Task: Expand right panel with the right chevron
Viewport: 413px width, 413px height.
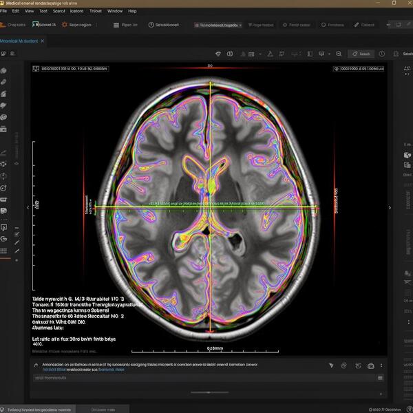Action: coord(390,208)
